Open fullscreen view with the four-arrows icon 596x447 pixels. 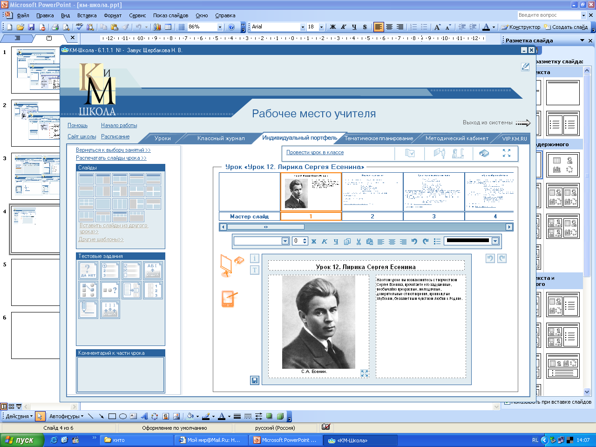pyautogui.click(x=507, y=153)
